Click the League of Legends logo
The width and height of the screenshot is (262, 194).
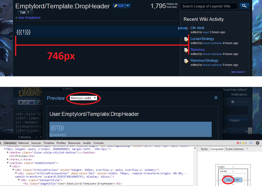pos(30,92)
